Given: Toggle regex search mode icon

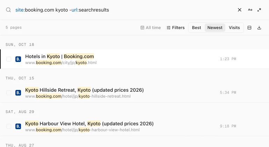Looking at the screenshot, I should tap(259, 10).
